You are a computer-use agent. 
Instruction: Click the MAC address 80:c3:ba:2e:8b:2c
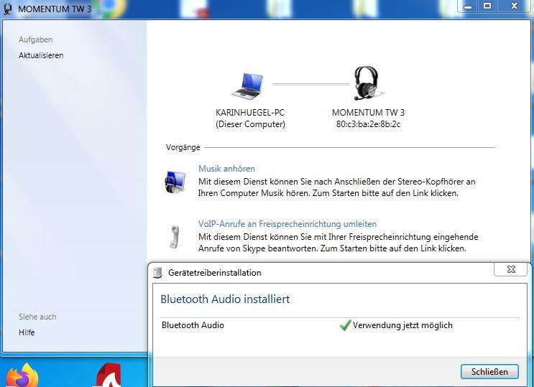click(368, 124)
